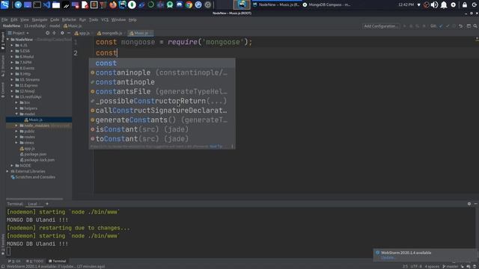Viewport: 479px width, 269px height.
Task: Expand the 11.Express folder
Action: click(x=12, y=85)
